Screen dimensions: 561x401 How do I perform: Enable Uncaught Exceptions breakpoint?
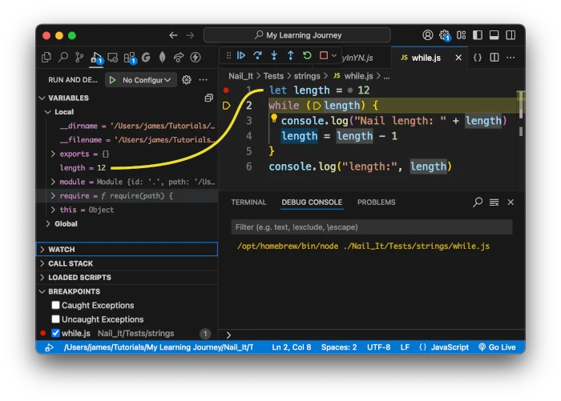tap(55, 319)
